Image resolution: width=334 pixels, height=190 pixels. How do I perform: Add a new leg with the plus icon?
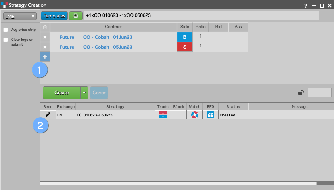pos(45,57)
